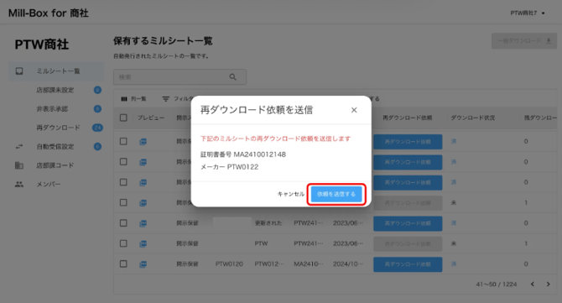
Task: Click the 自動受信設定 arrows icon
Action: [19, 146]
